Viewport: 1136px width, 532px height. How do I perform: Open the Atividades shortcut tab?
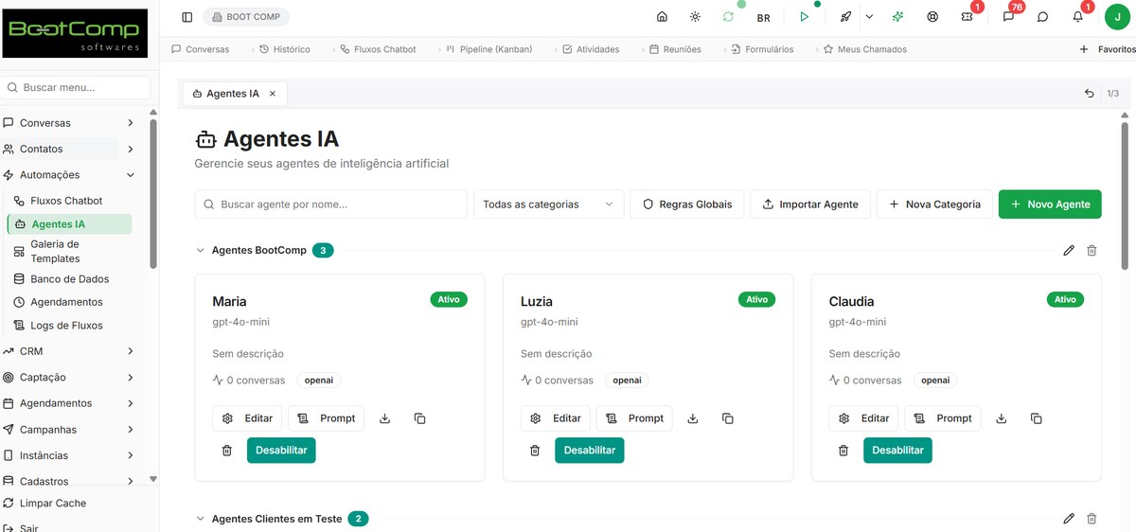pos(590,49)
